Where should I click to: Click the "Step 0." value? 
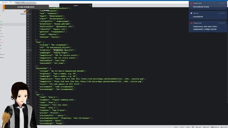pyautogui.click(x=52, y=97)
